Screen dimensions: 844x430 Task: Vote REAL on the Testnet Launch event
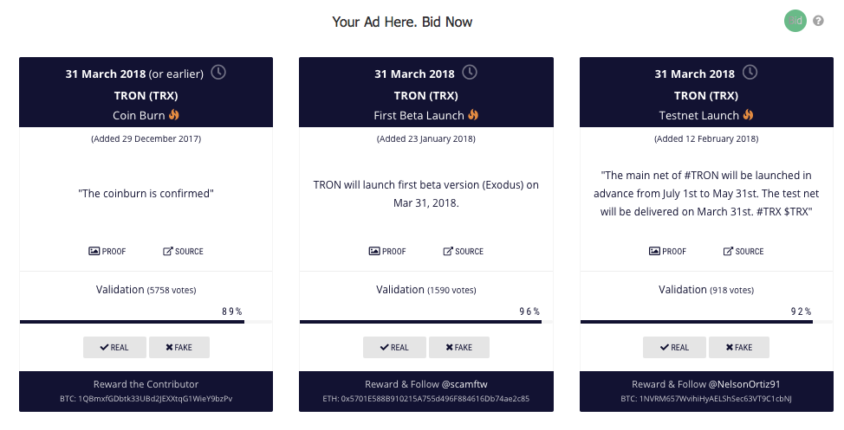674,347
